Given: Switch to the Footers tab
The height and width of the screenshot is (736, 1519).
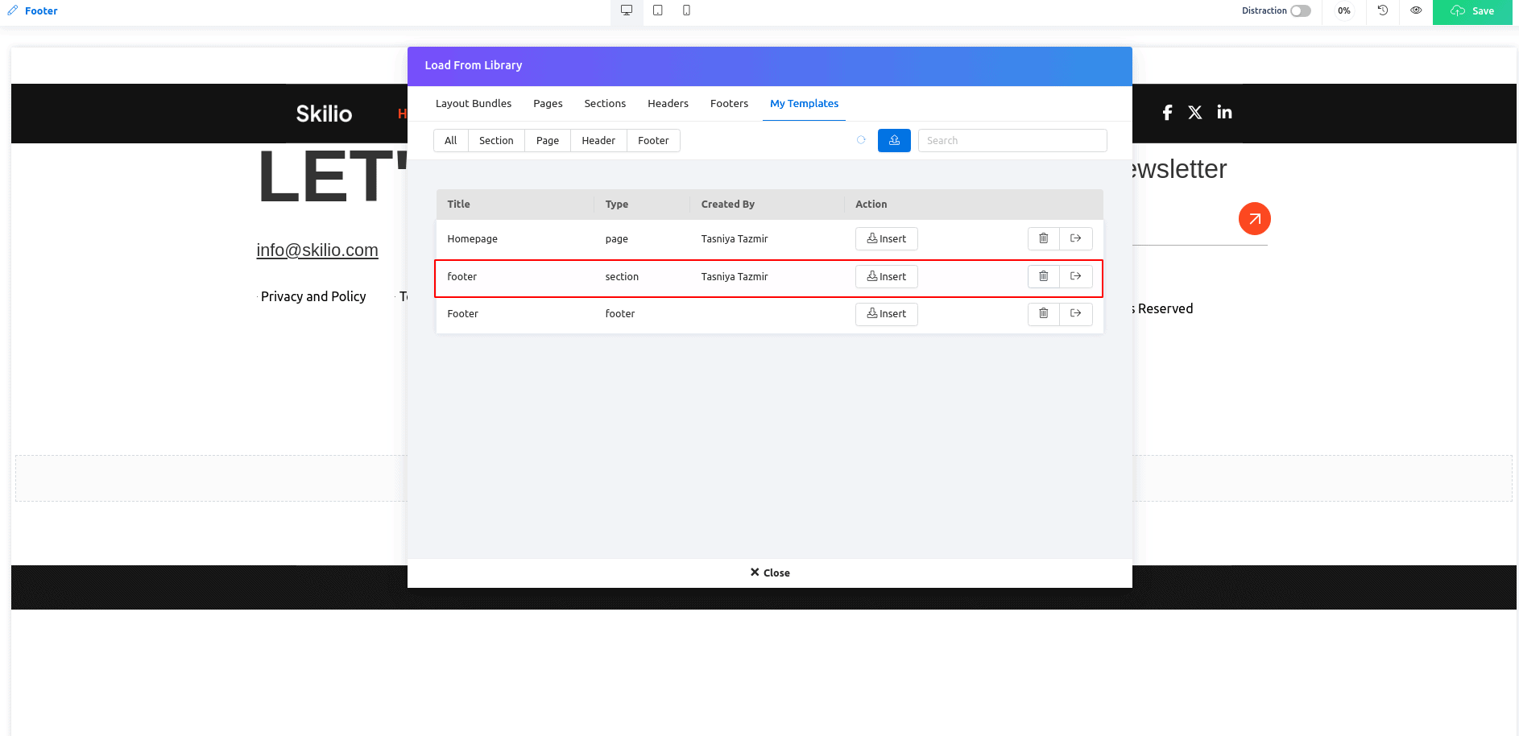Looking at the screenshot, I should click(x=728, y=103).
